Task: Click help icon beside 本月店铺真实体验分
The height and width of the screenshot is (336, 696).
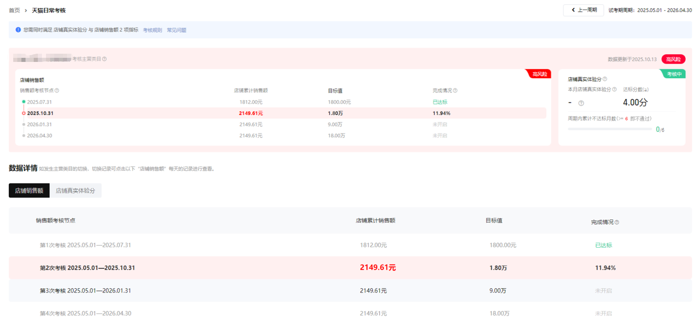Action: [x=614, y=90]
